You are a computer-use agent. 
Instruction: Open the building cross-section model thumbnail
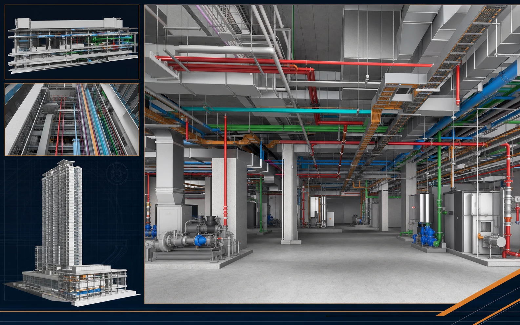72,42
